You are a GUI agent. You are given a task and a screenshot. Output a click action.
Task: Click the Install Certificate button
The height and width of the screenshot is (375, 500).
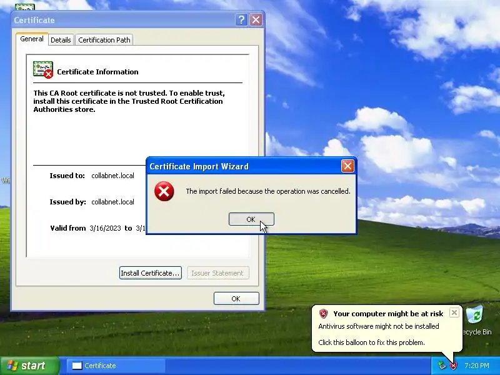(x=151, y=273)
